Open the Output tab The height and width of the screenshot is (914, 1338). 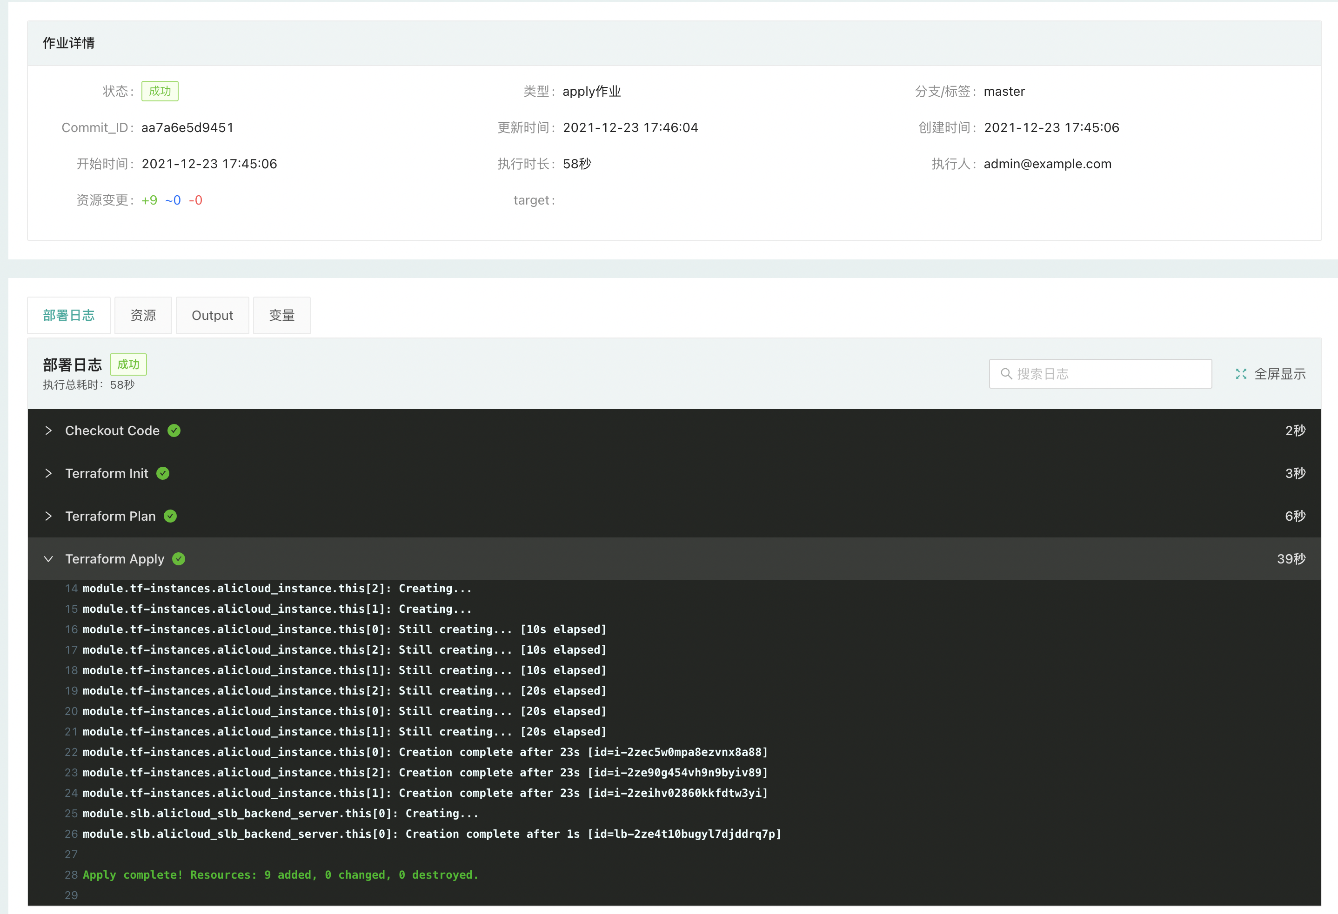213,315
